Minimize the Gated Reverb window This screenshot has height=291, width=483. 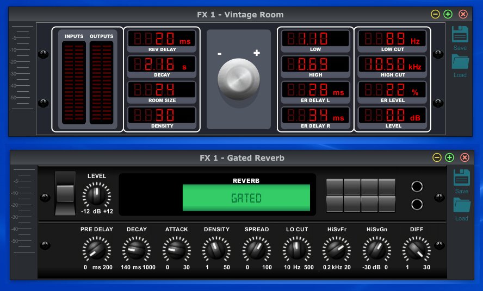coord(436,157)
